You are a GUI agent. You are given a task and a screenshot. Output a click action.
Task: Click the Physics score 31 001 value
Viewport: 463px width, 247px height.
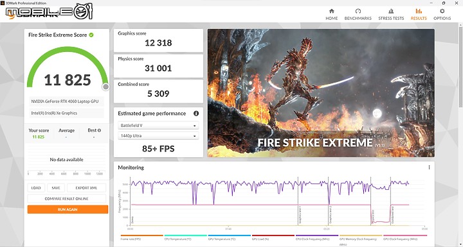pyautogui.click(x=158, y=69)
